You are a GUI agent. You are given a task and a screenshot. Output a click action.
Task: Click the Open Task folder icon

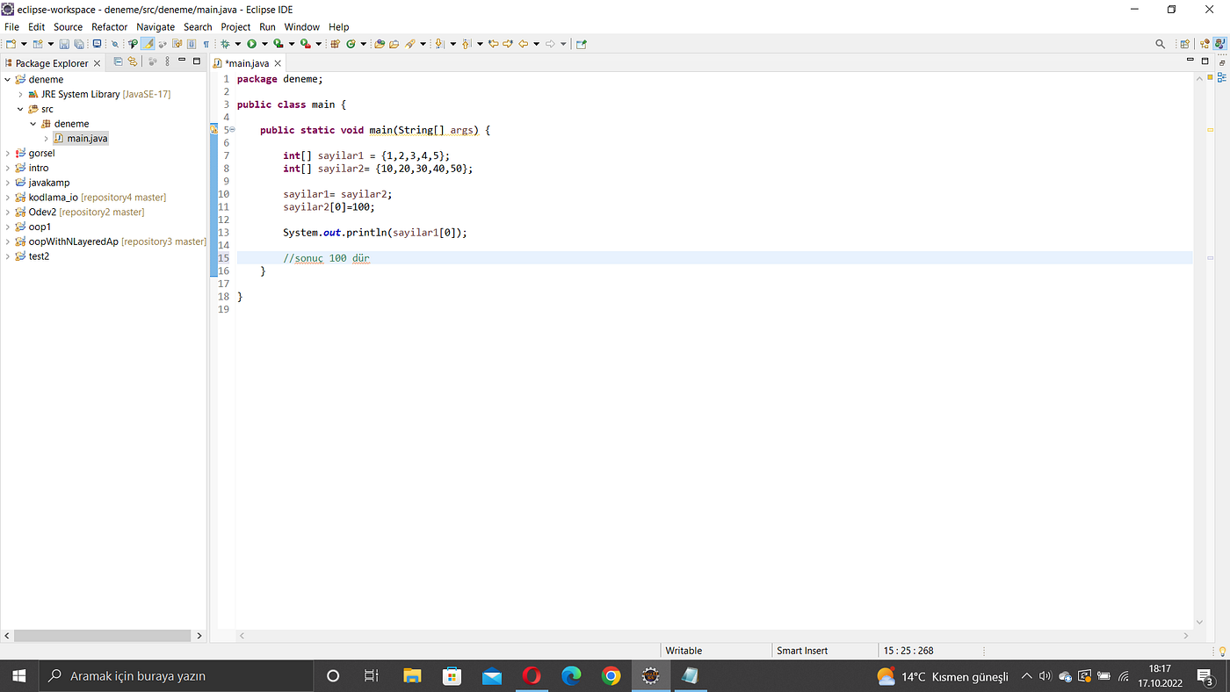pyautogui.click(x=394, y=44)
